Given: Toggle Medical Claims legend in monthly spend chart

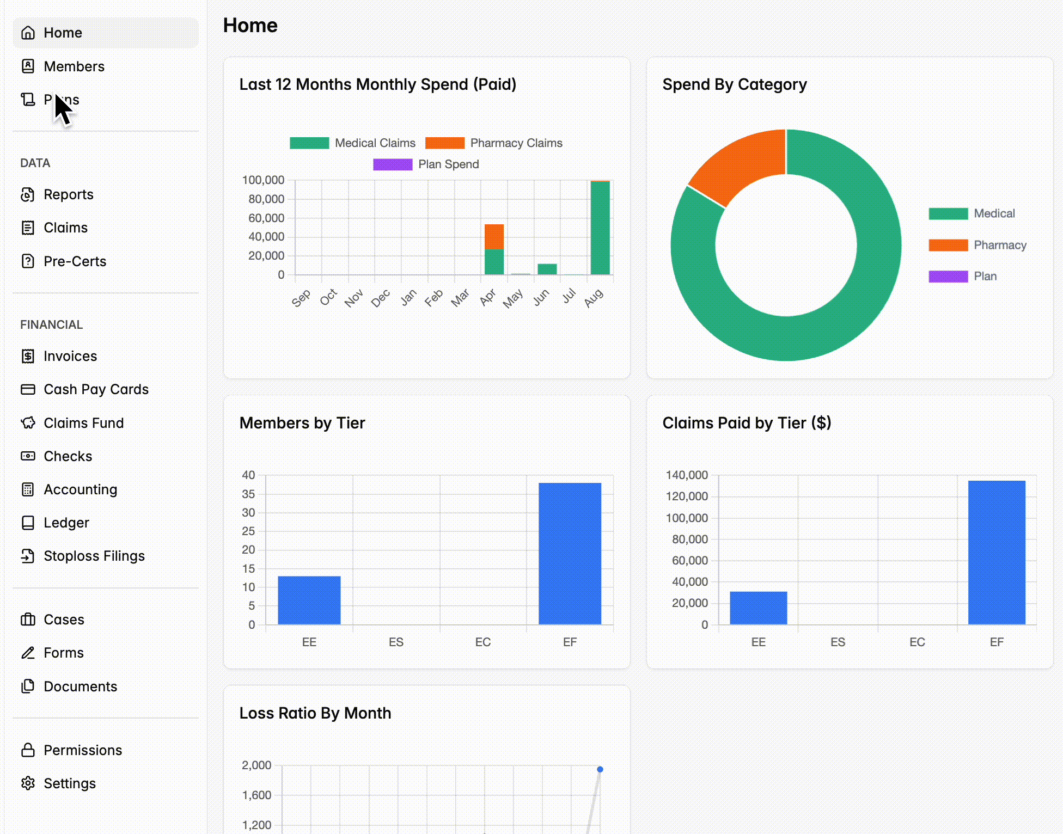Looking at the screenshot, I should [352, 143].
